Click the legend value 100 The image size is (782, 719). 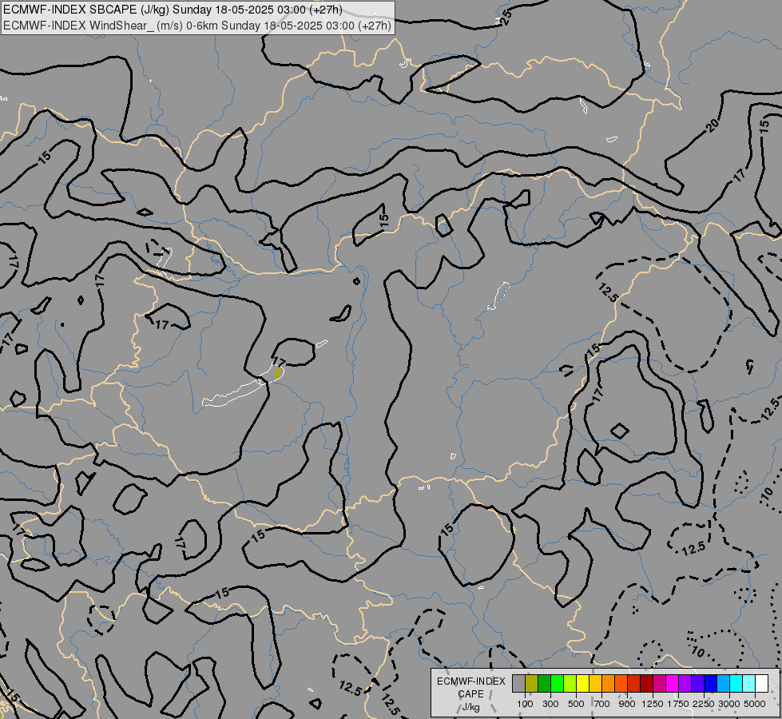(525, 704)
